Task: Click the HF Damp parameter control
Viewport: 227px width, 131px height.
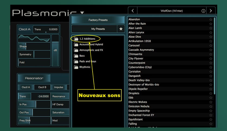Action: [60, 104]
